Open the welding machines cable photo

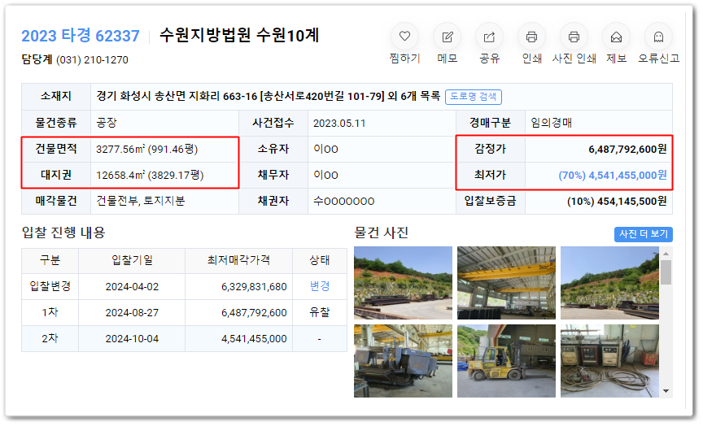pos(609,361)
